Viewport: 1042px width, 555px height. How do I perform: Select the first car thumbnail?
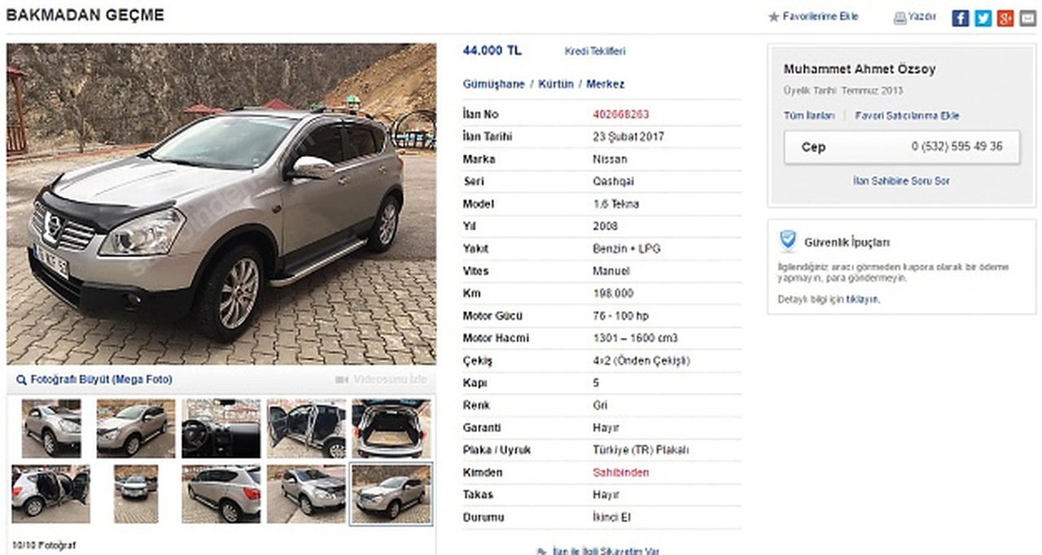tap(51, 428)
